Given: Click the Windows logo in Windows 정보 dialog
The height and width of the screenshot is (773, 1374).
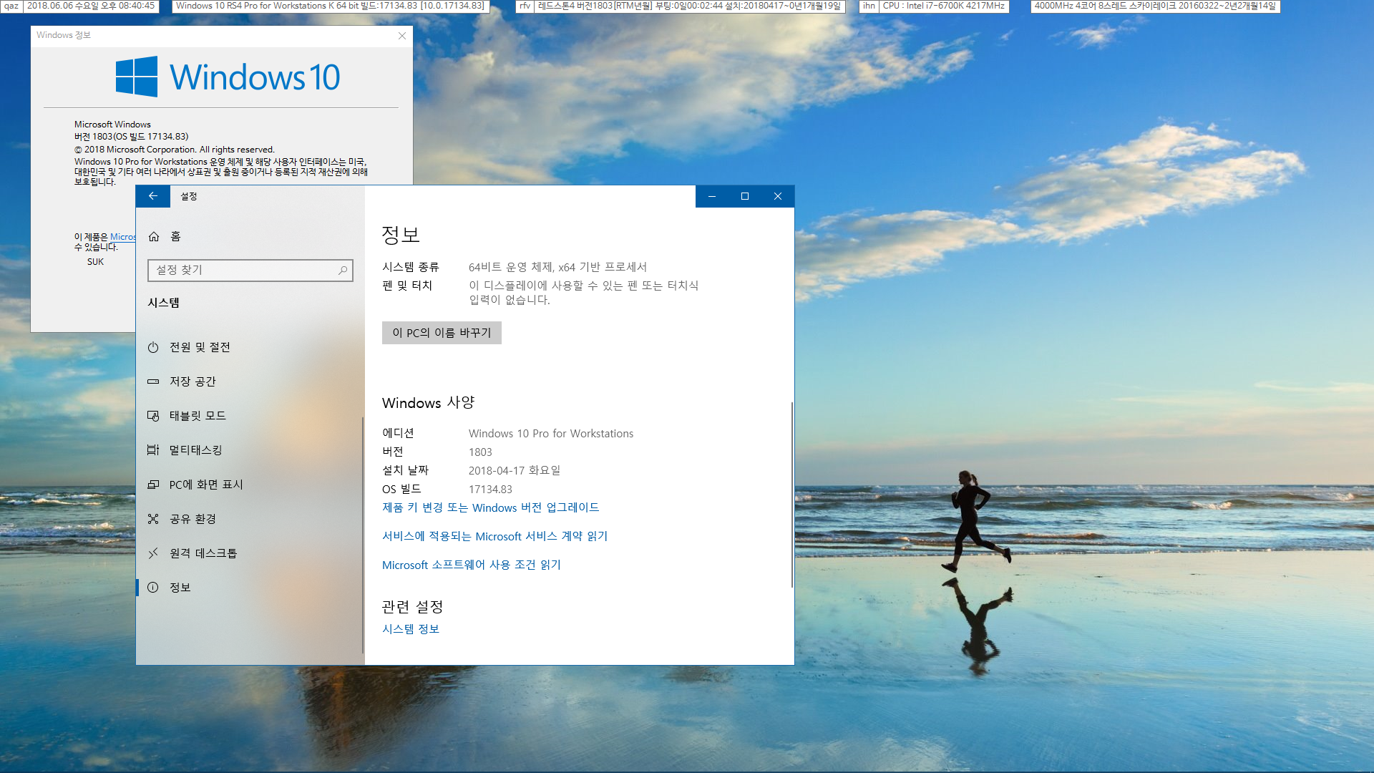Looking at the screenshot, I should point(137,77).
